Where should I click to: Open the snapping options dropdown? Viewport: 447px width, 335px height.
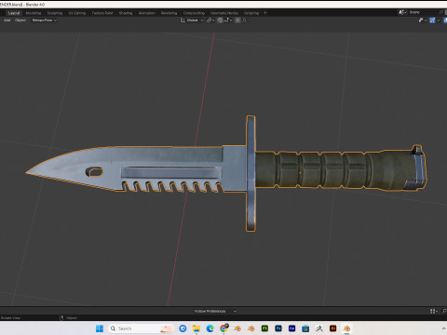228,20
